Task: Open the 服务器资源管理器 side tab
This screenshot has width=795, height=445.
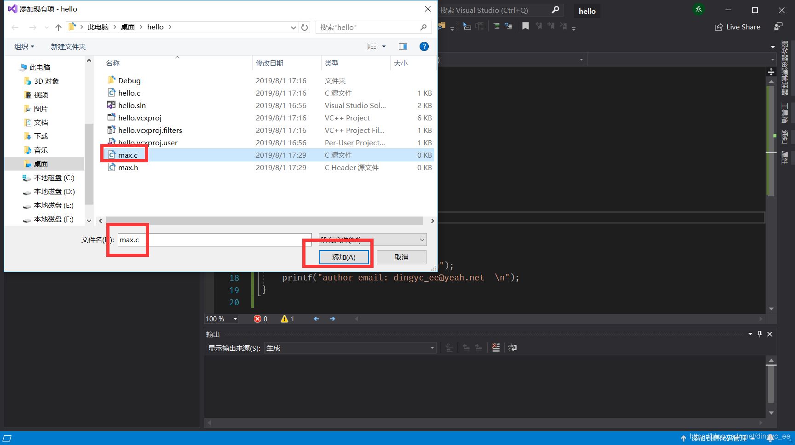Action: (x=784, y=68)
